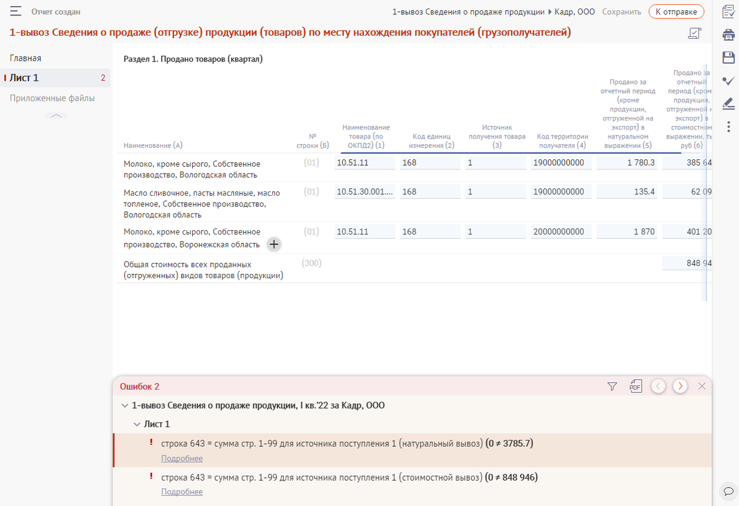Click the ОКПД2 code field 10.51.30.001

click(365, 191)
